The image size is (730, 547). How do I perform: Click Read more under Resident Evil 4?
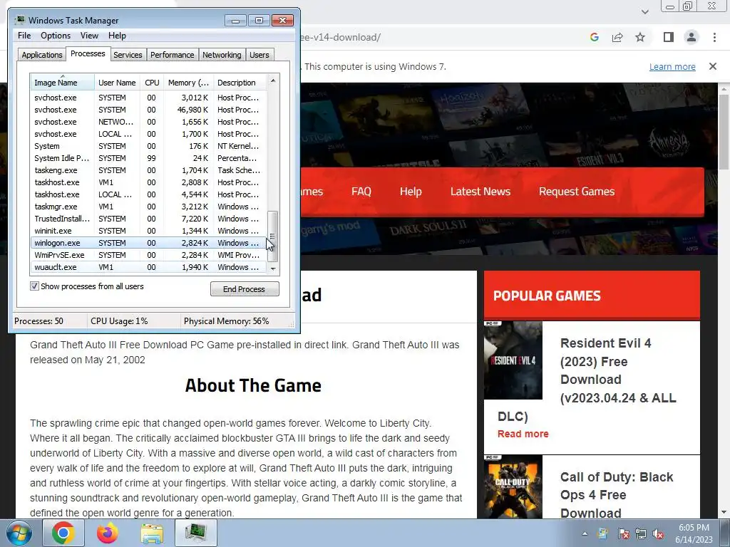coord(523,434)
